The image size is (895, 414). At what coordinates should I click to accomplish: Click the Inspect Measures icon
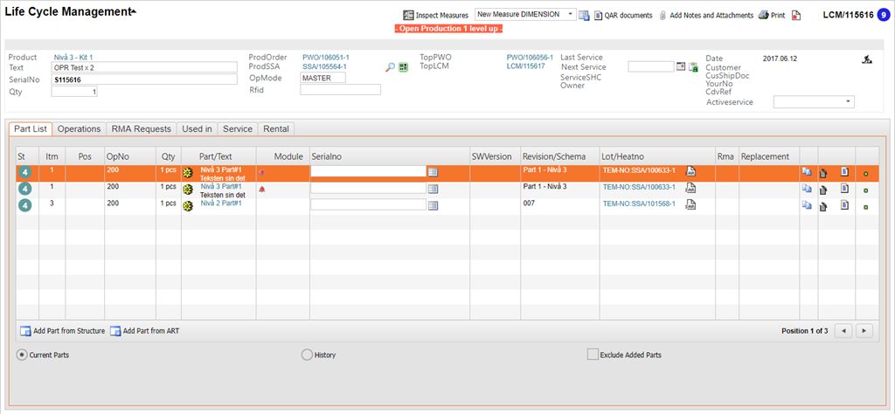click(x=408, y=16)
